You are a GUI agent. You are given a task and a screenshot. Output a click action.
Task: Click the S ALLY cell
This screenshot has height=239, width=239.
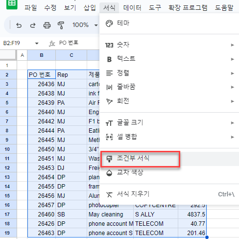pyautogui.click(x=156, y=214)
